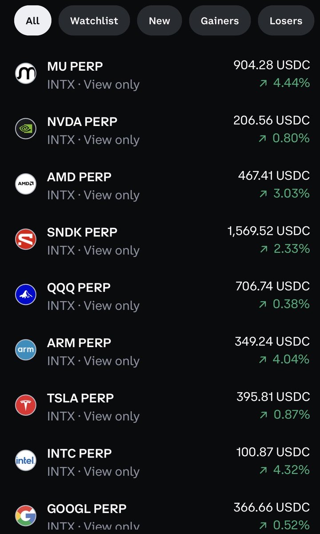
Task: Show the Gainers tab
Action: coord(220,20)
